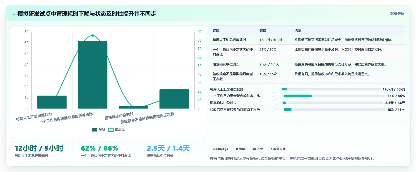Click the 每周人工汇总进度耗时 progress bar
The image size is (416, 172).
tap(331, 89)
